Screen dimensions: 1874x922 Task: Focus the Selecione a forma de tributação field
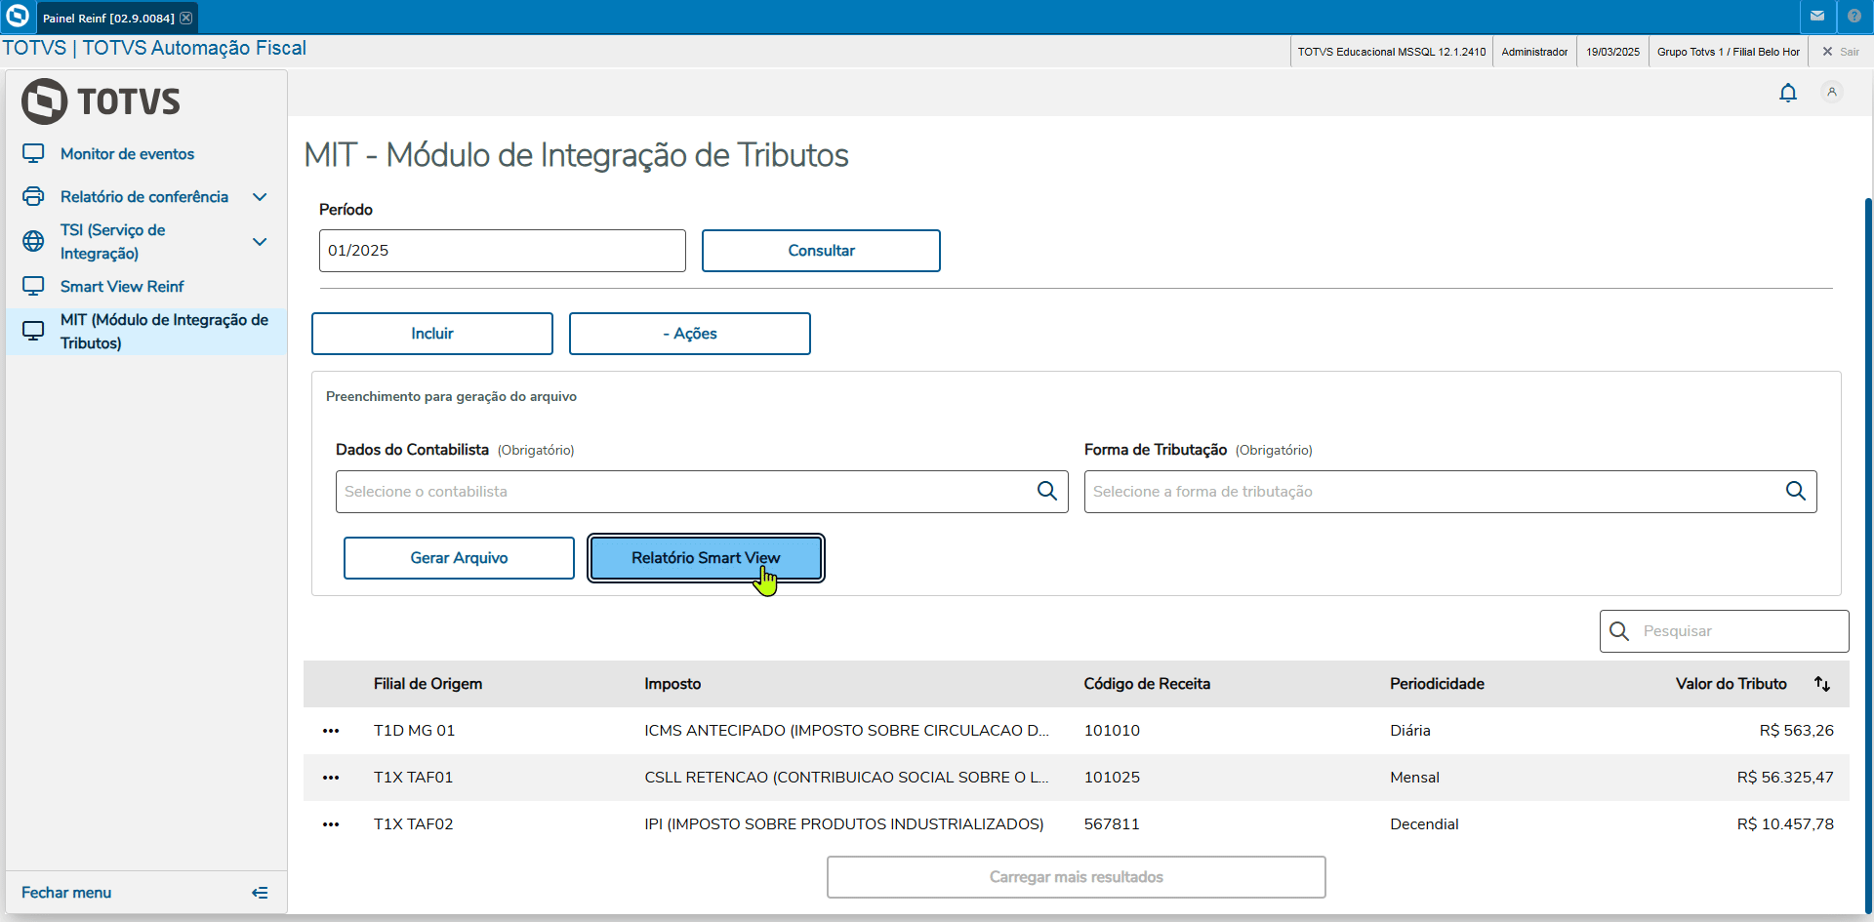coord(1450,492)
